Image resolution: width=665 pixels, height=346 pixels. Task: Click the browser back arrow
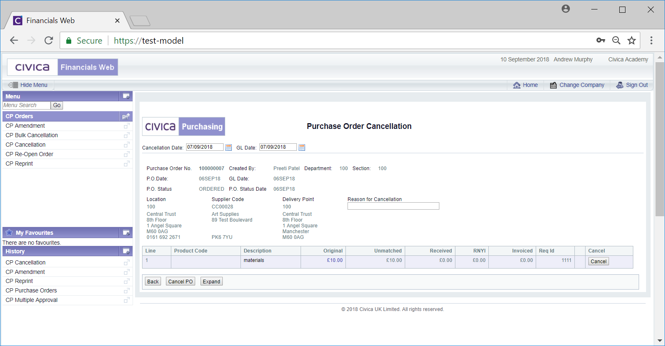point(14,40)
